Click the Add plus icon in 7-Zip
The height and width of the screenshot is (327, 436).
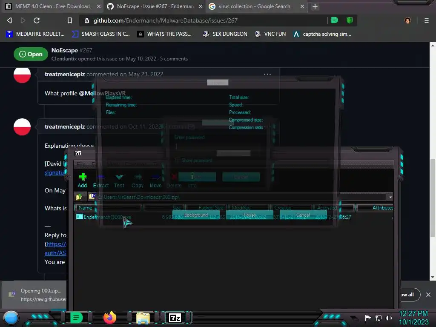(x=83, y=177)
